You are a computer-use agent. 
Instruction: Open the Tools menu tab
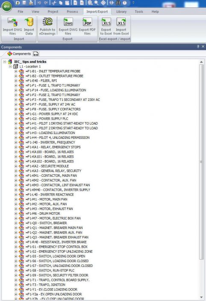(139, 12)
